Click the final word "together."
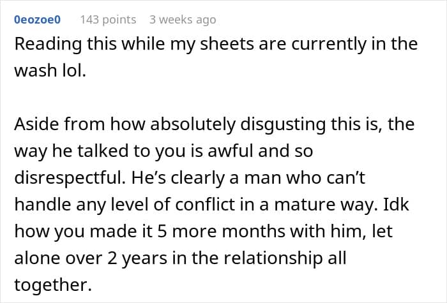 point(53,285)
